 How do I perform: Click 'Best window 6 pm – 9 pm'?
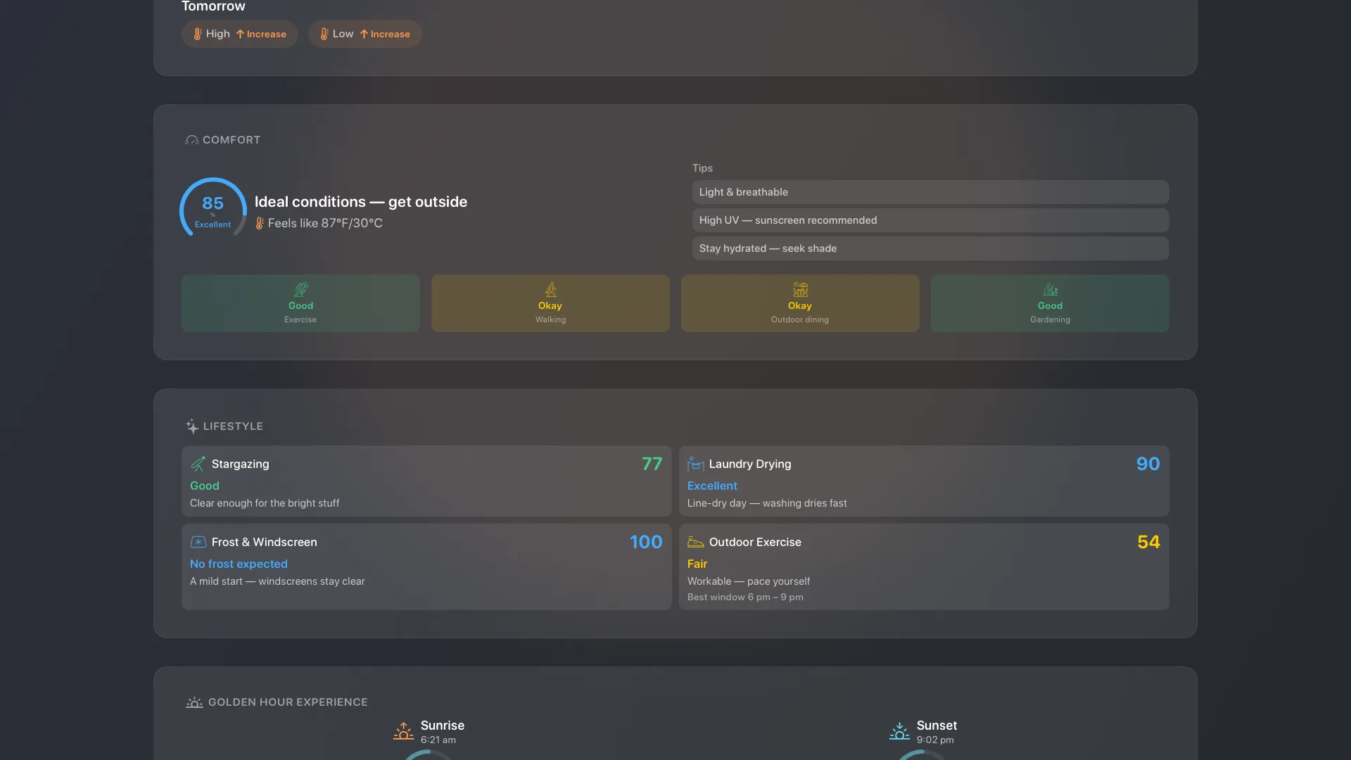(745, 597)
